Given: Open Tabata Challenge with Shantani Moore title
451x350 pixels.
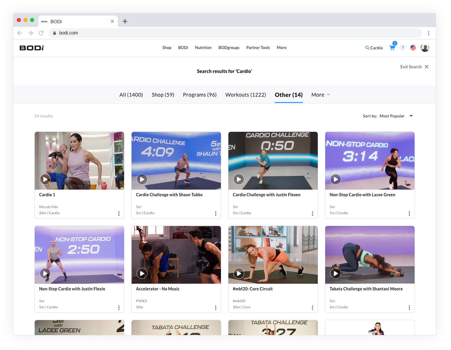Looking at the screenshot, I should (x=366, y=289).
